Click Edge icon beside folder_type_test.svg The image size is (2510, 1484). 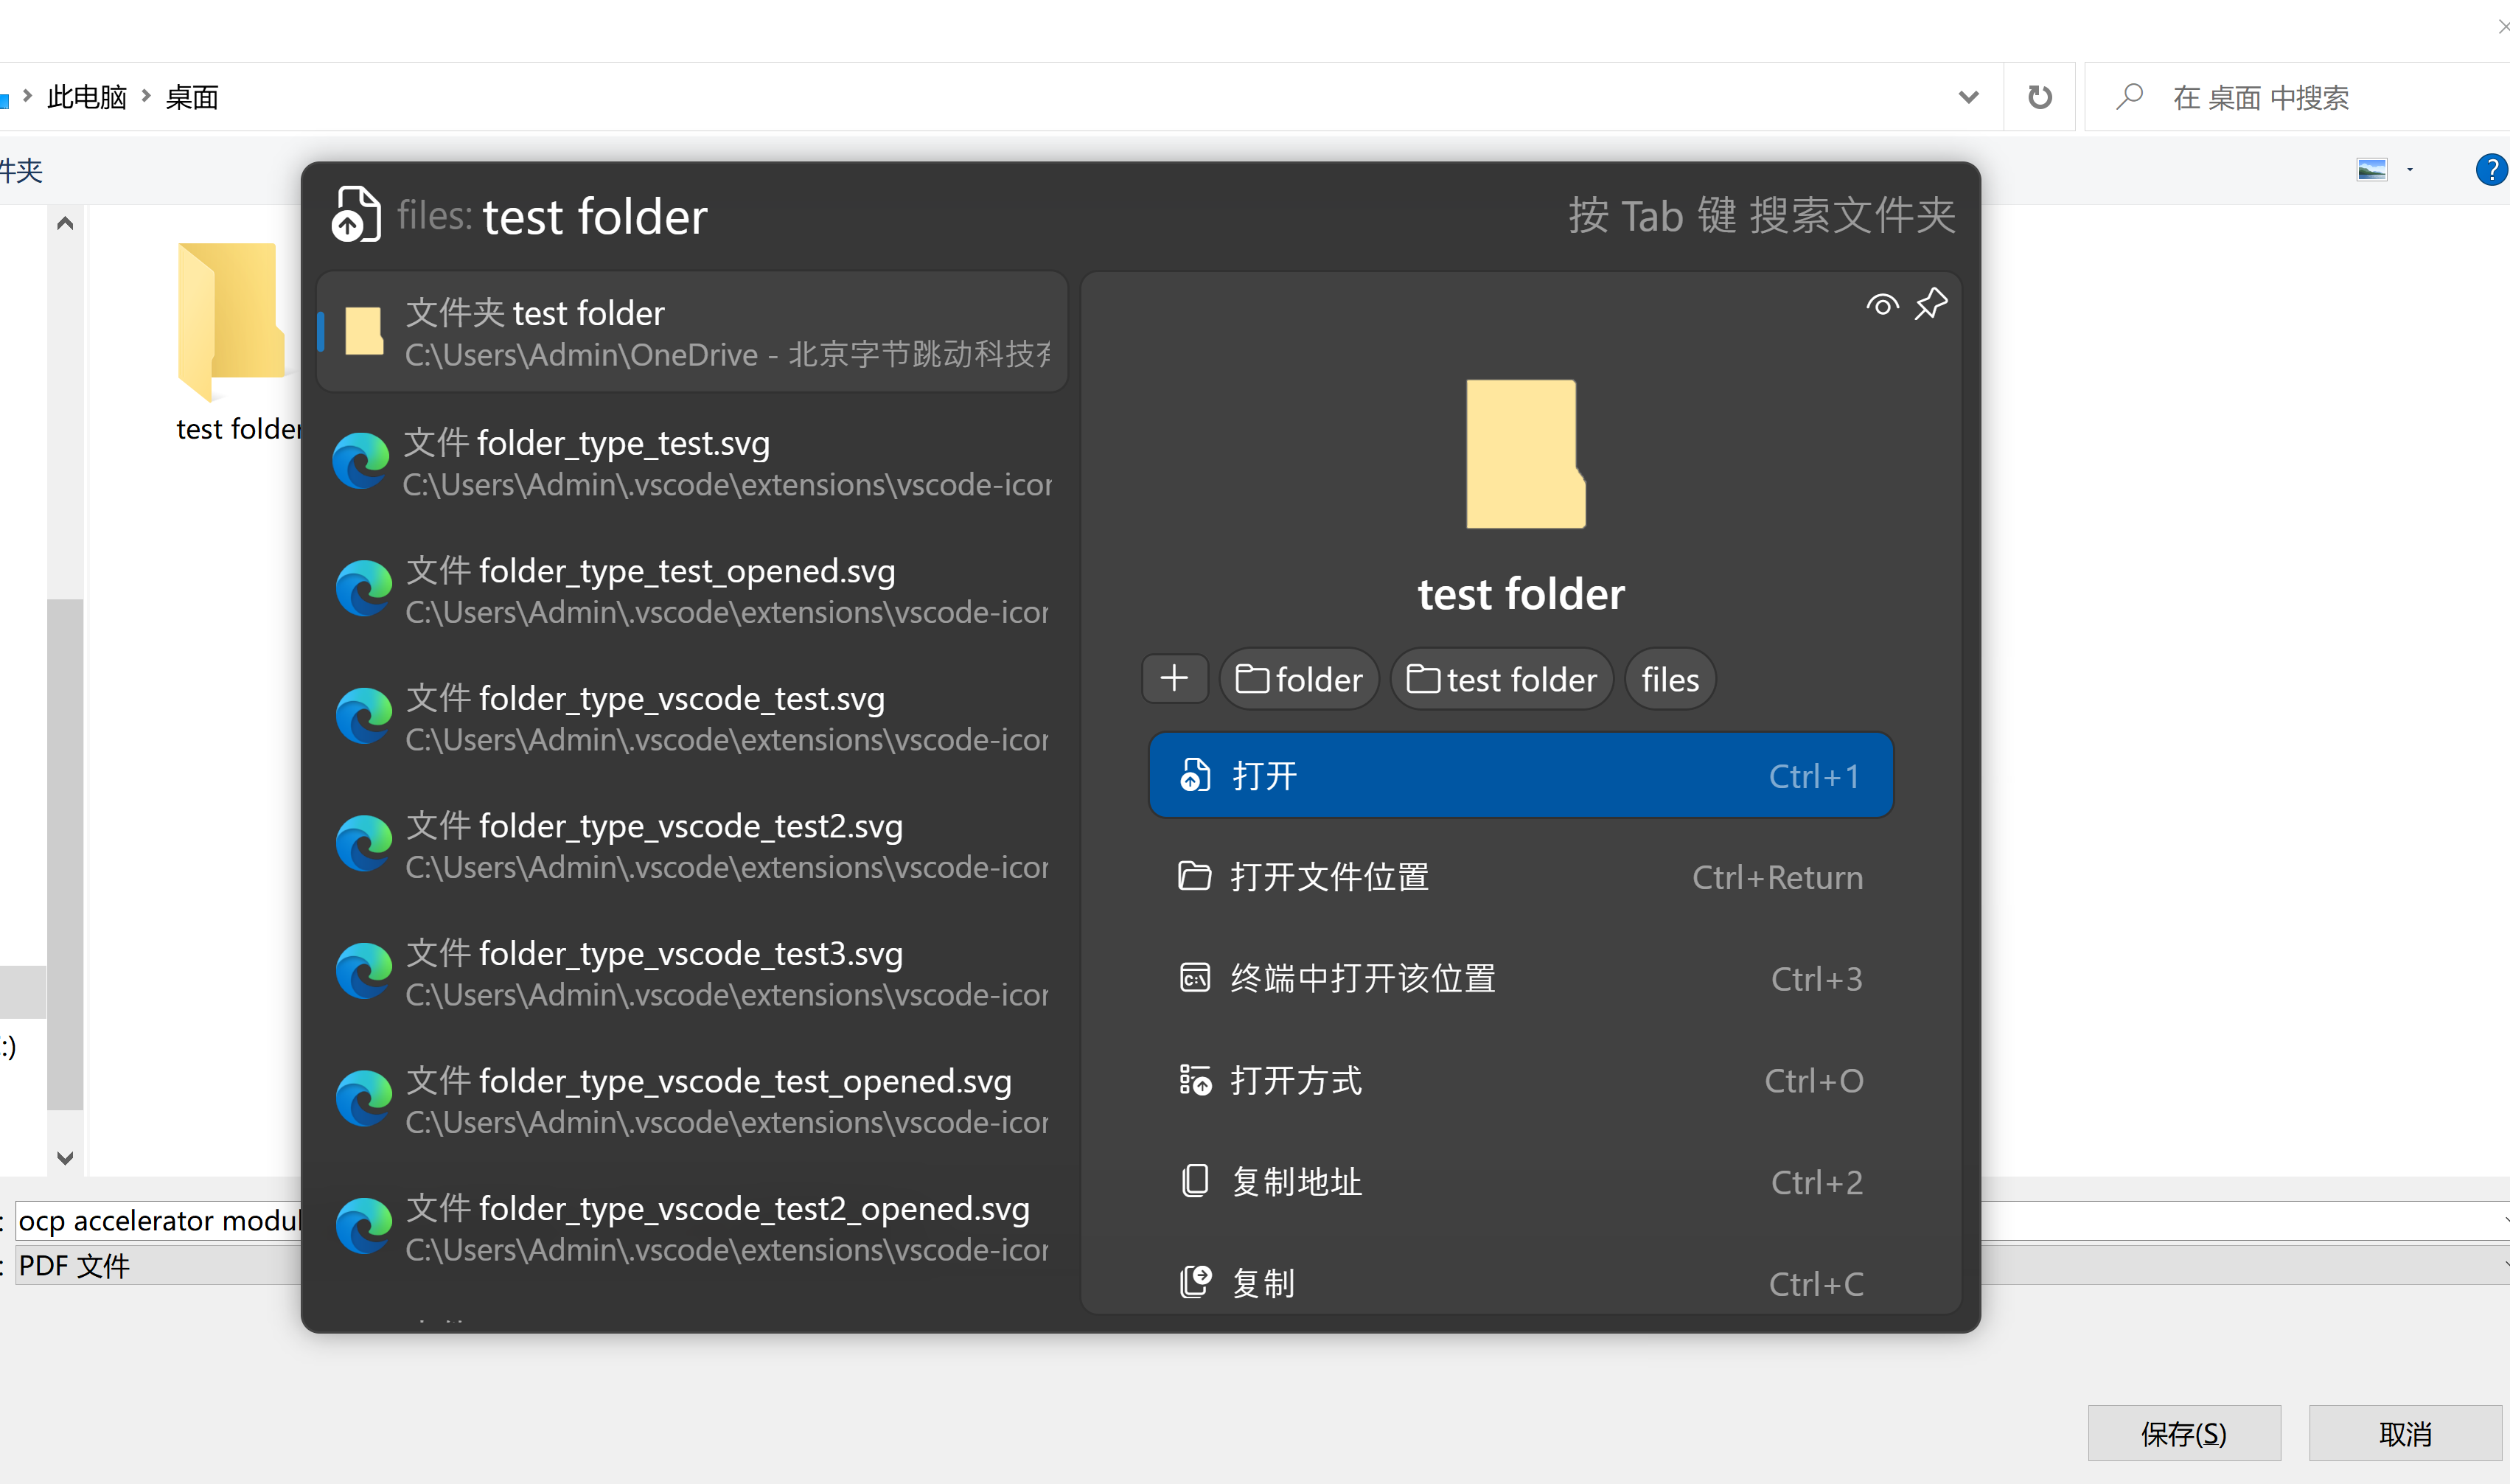coord(361,461)
